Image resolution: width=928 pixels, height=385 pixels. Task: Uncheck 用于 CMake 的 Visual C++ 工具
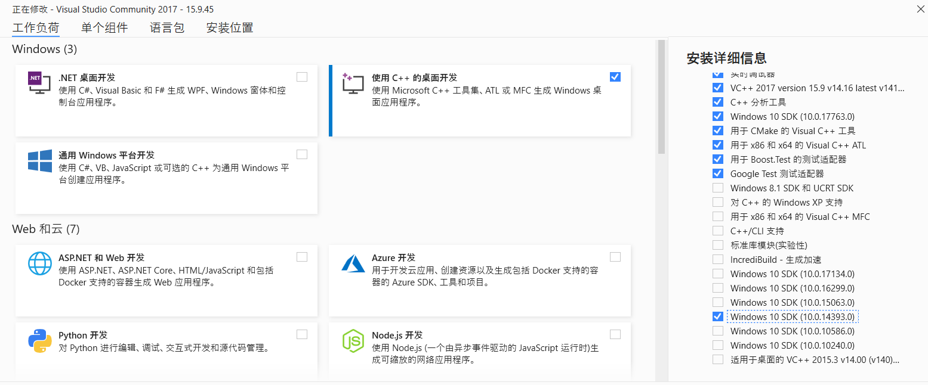click(718, 131)
